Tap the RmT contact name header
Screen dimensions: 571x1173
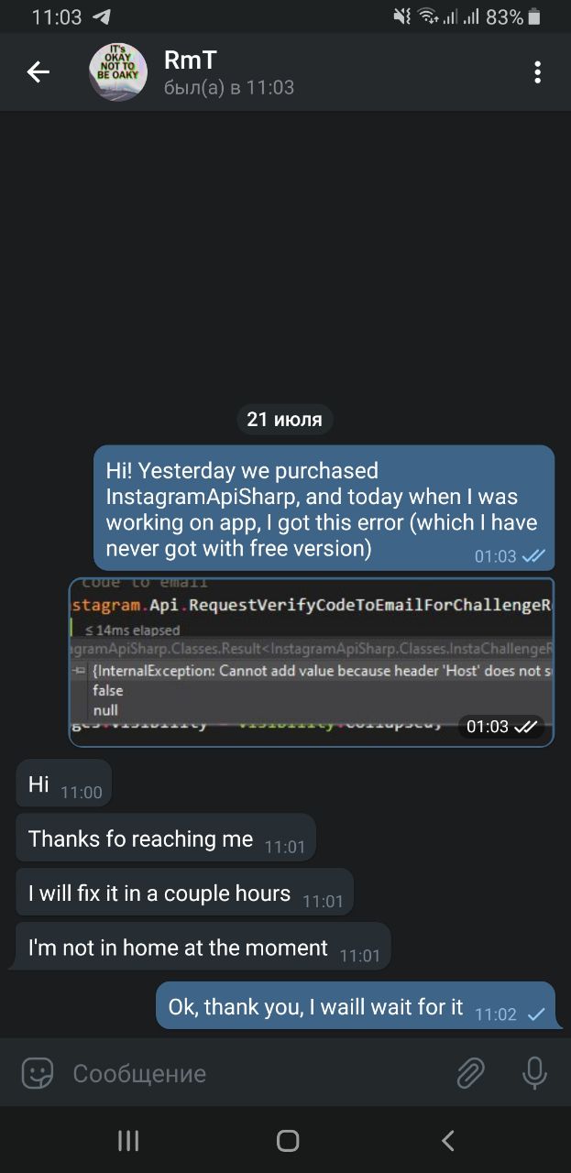point(190,60)
